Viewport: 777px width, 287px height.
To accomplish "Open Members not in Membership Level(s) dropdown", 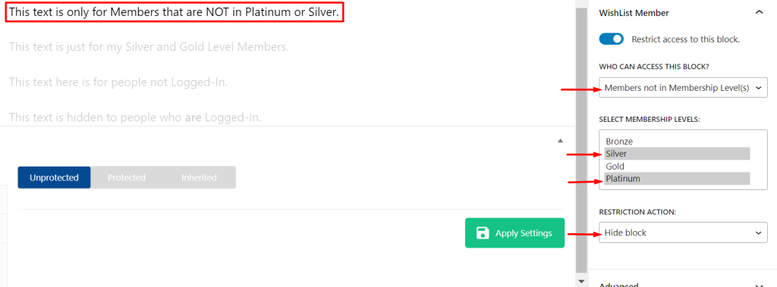I will tap(683, 88).
